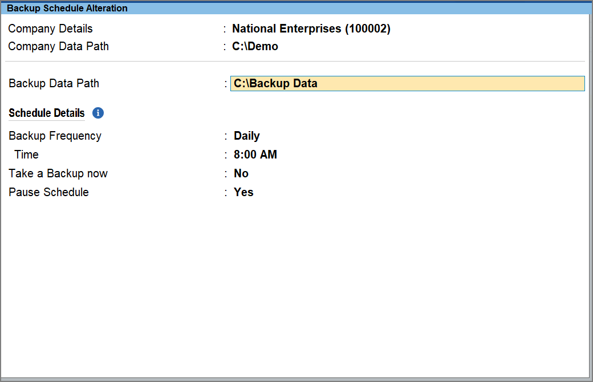
Task: Click the 'Take a Backup now' label
Action: [x=58, y=173]
